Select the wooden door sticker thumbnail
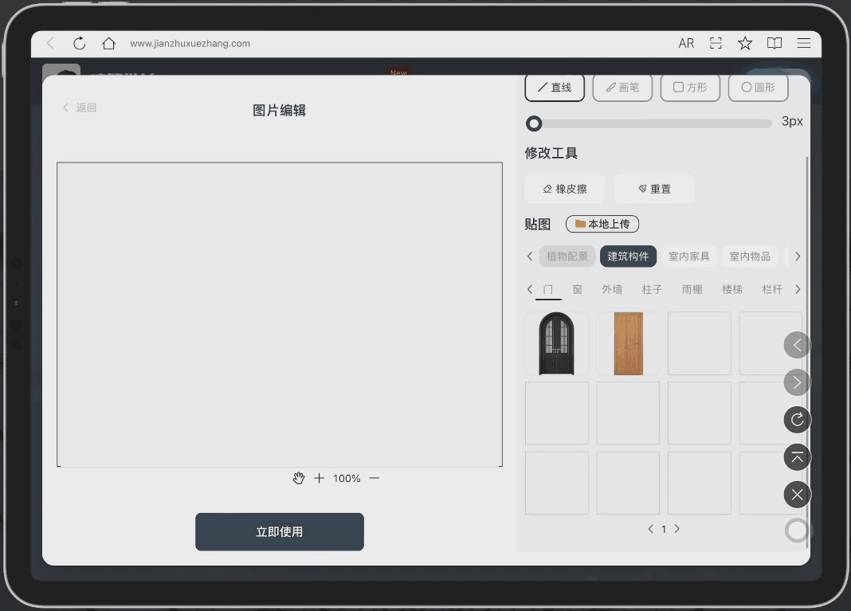 pyautogui.click(x=627, y=343)
